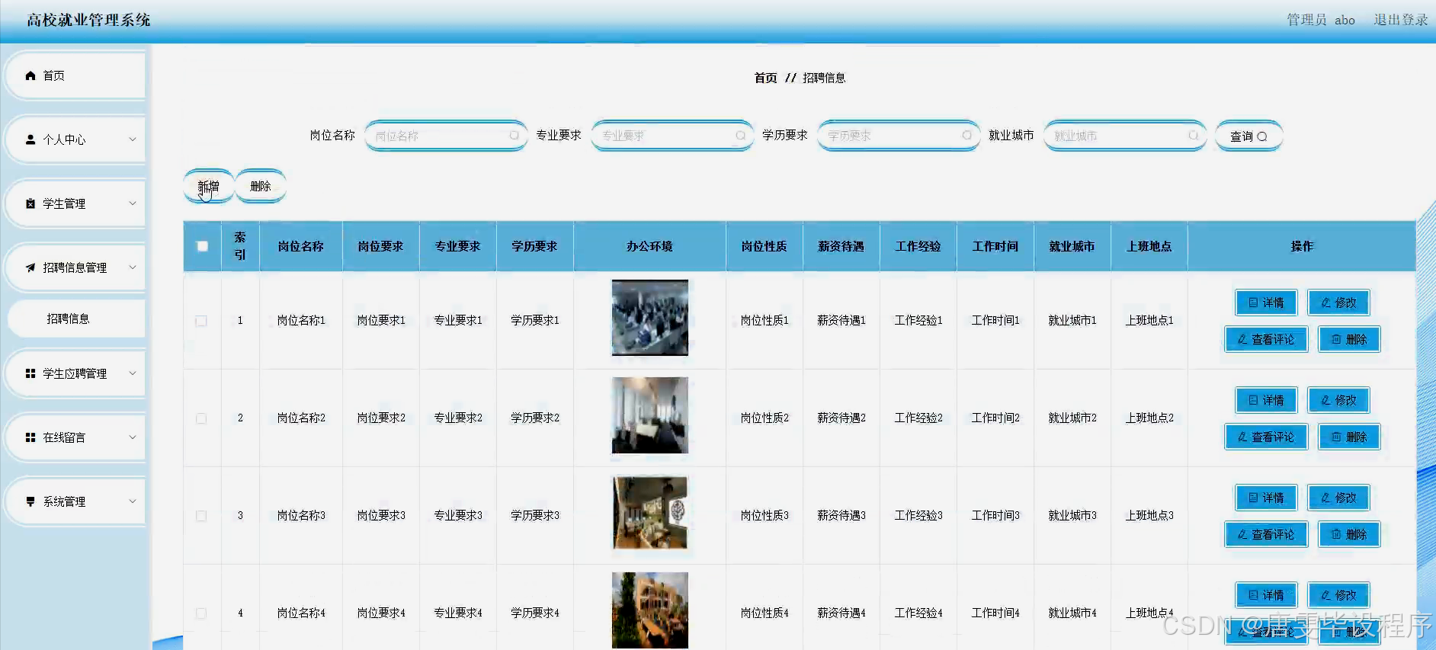Click 修改 for row 岗位名称1
1436x650 pixels.
pyautogui.click(x=1338, y=303)
